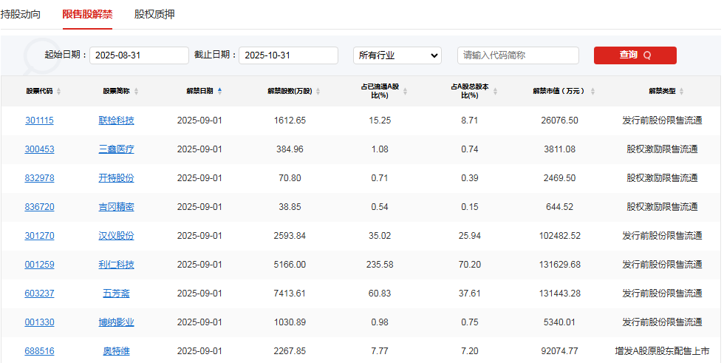Viewport: 724px width, 363px height.
Task: Select the ratio 235.58 for 利仁科技
Action: coord(380,265)
